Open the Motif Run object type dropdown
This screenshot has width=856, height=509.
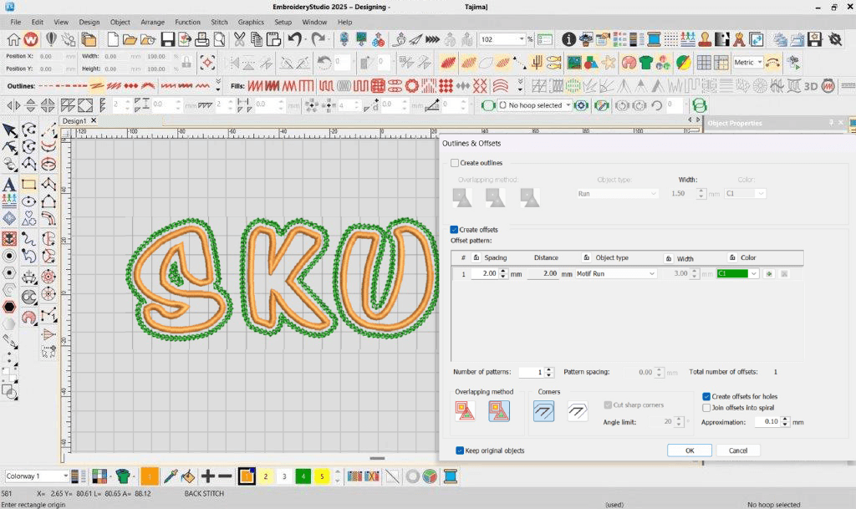(651, 274)
